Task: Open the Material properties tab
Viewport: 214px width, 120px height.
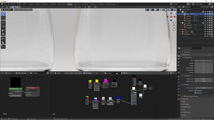Action: coord(179,95)
